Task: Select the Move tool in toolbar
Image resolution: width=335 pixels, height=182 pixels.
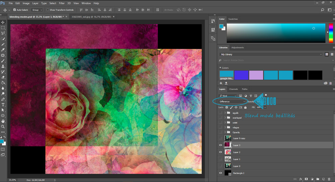Action: (x=3, y=22)
